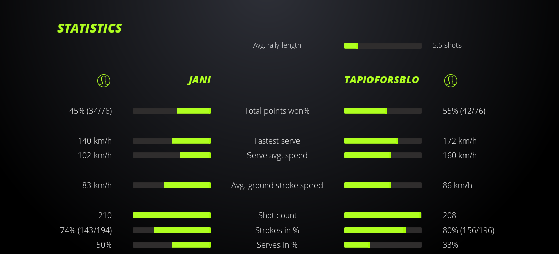Viewport: 559px width, 254px height.
Task: Click Tapioforsblo's player profile icon
Action: pyautogui.click(x=450, y=80)
